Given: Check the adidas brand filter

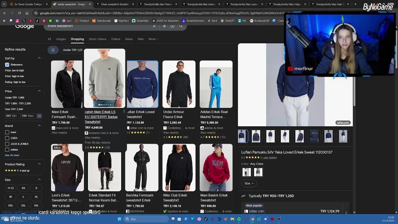Looking at the screenshot, I should click(7, 150).
